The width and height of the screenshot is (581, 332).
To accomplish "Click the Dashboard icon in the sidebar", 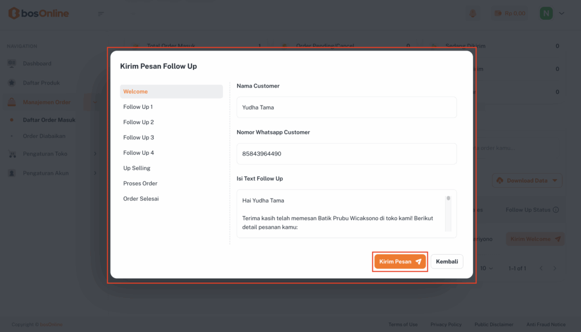I will point(12,64).
